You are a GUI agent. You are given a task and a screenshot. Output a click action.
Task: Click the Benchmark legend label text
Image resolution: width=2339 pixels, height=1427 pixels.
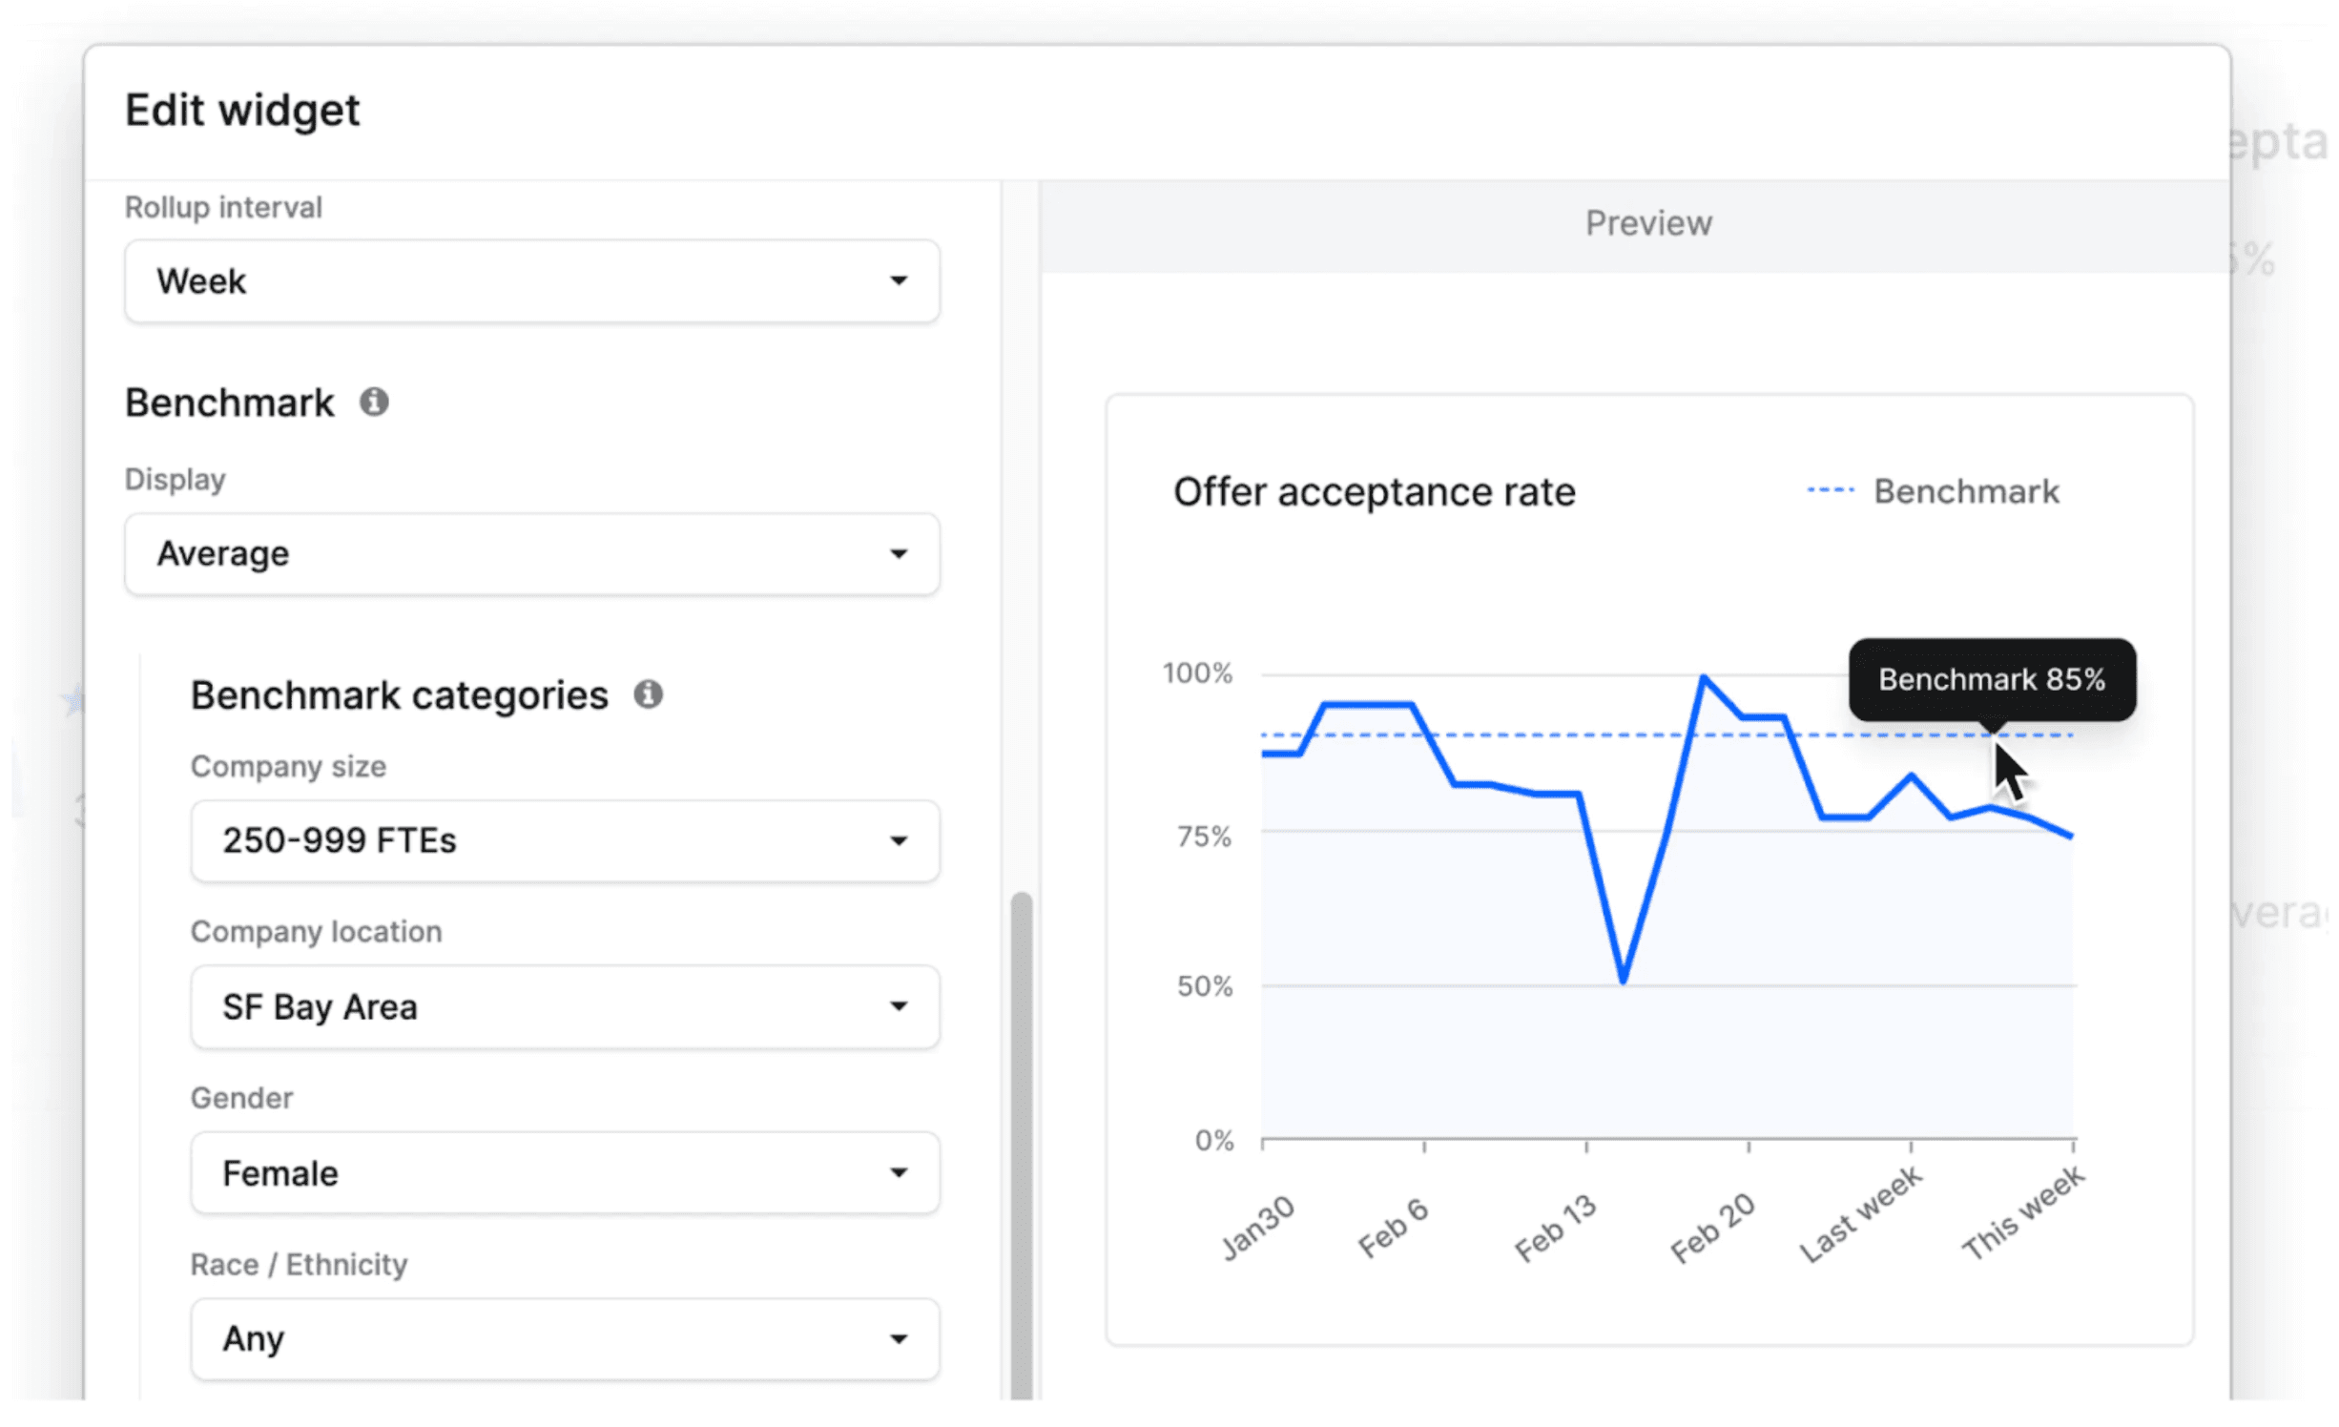click(1967, 492)
